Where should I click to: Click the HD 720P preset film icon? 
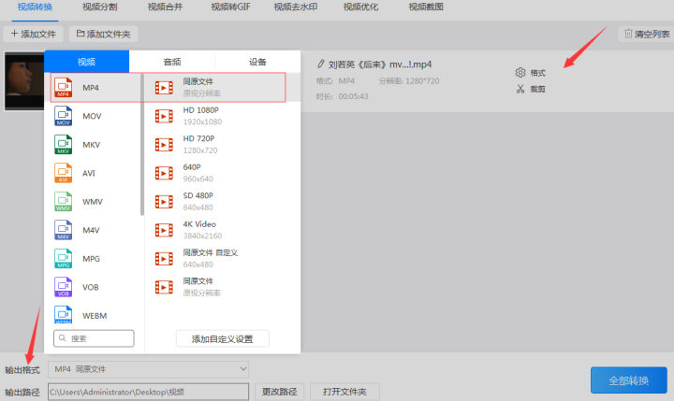[x=164, y=145]
